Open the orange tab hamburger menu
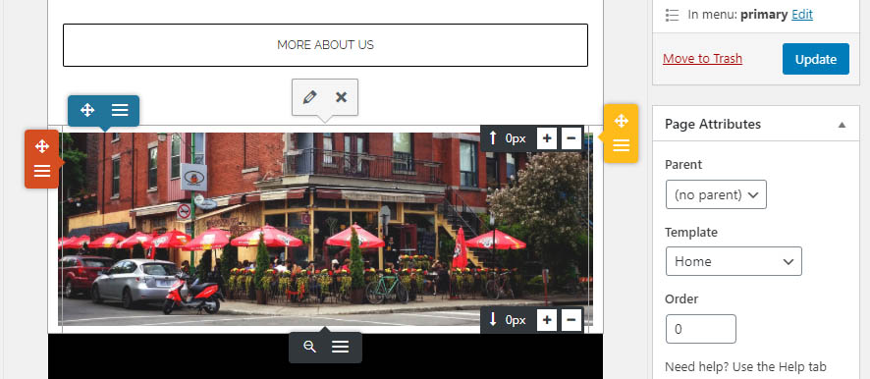This screenshot has height=379, width=870. [42, 171]
